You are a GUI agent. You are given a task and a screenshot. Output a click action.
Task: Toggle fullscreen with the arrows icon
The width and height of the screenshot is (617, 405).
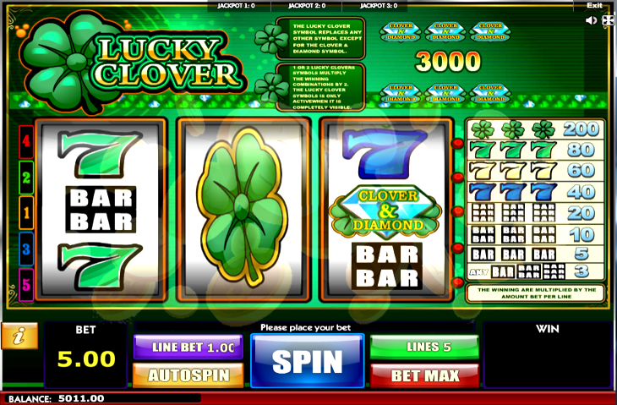click(608, 20)
